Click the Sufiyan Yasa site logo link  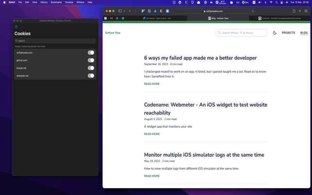113,33
